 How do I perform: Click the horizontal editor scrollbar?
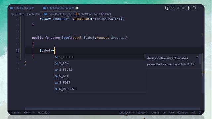click(x=112, y=109)
